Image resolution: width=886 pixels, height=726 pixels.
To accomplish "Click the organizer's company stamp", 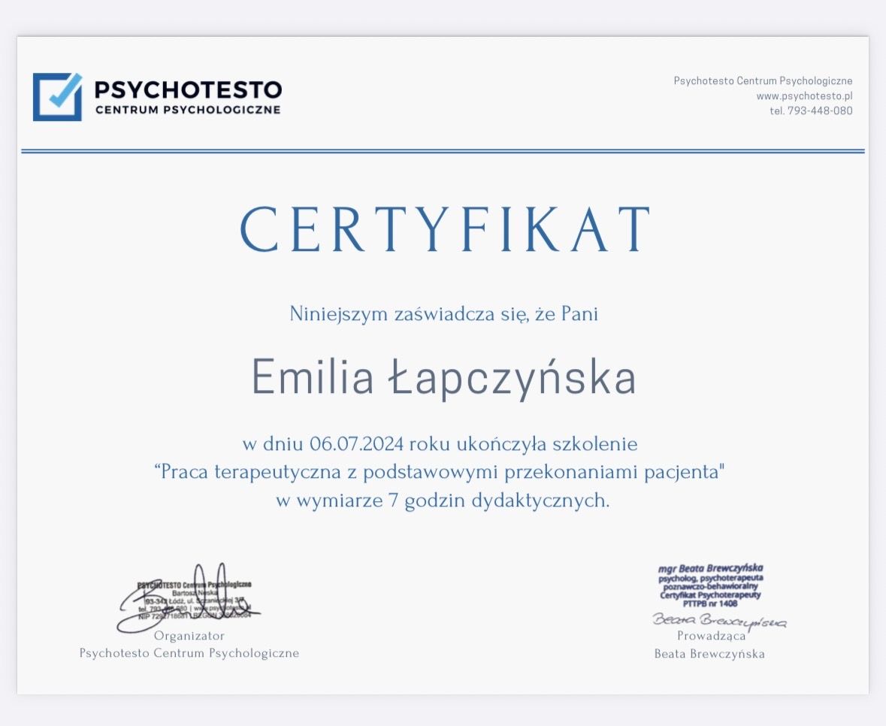I will point(193,600).
